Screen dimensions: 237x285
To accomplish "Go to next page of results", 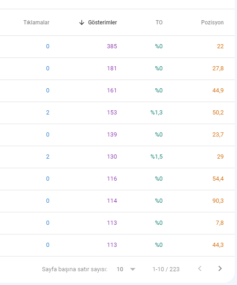I will (220, 268).
